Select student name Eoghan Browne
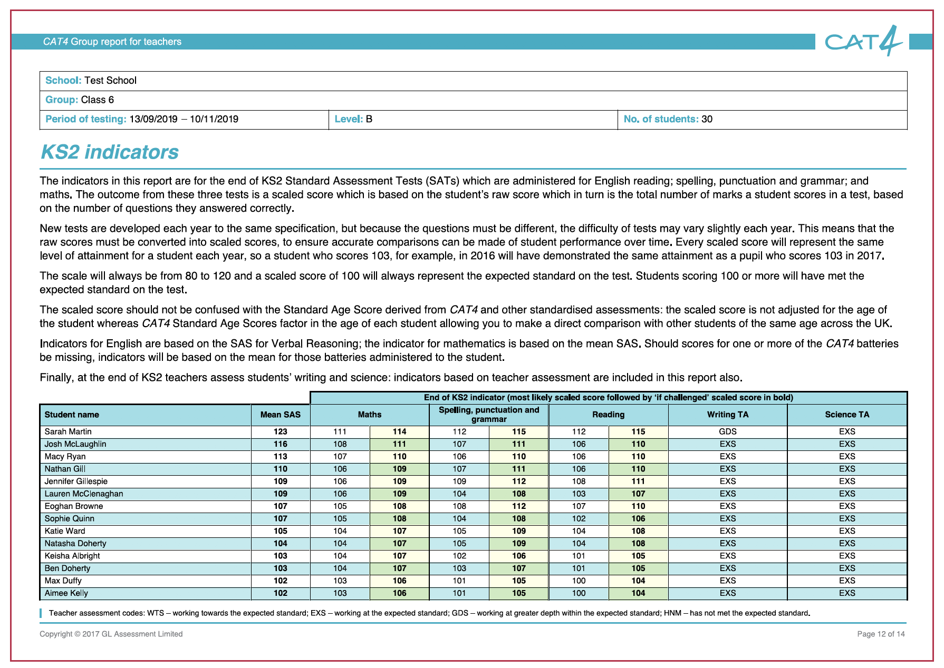This screenshot has height=668, width=944. [74, 506]
